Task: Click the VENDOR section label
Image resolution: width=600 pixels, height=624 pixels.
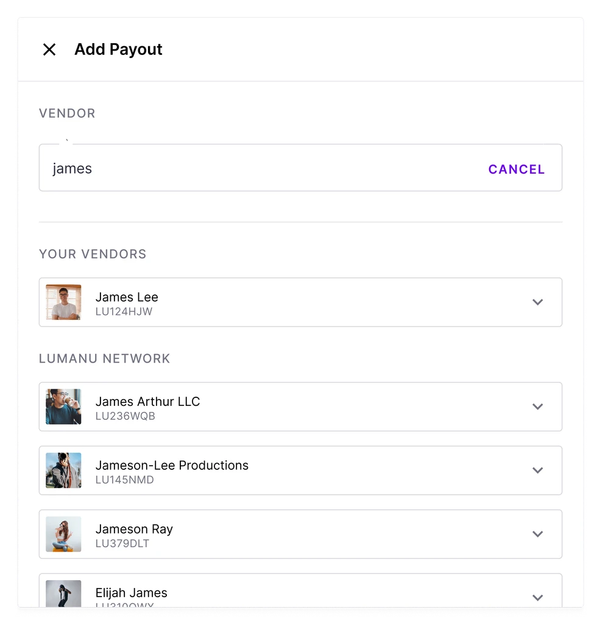Action: 67,113
